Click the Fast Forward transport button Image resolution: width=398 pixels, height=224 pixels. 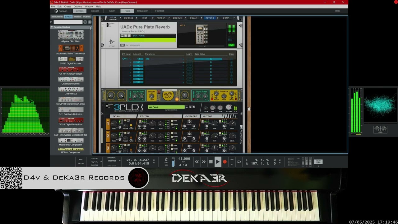point(204,162)
